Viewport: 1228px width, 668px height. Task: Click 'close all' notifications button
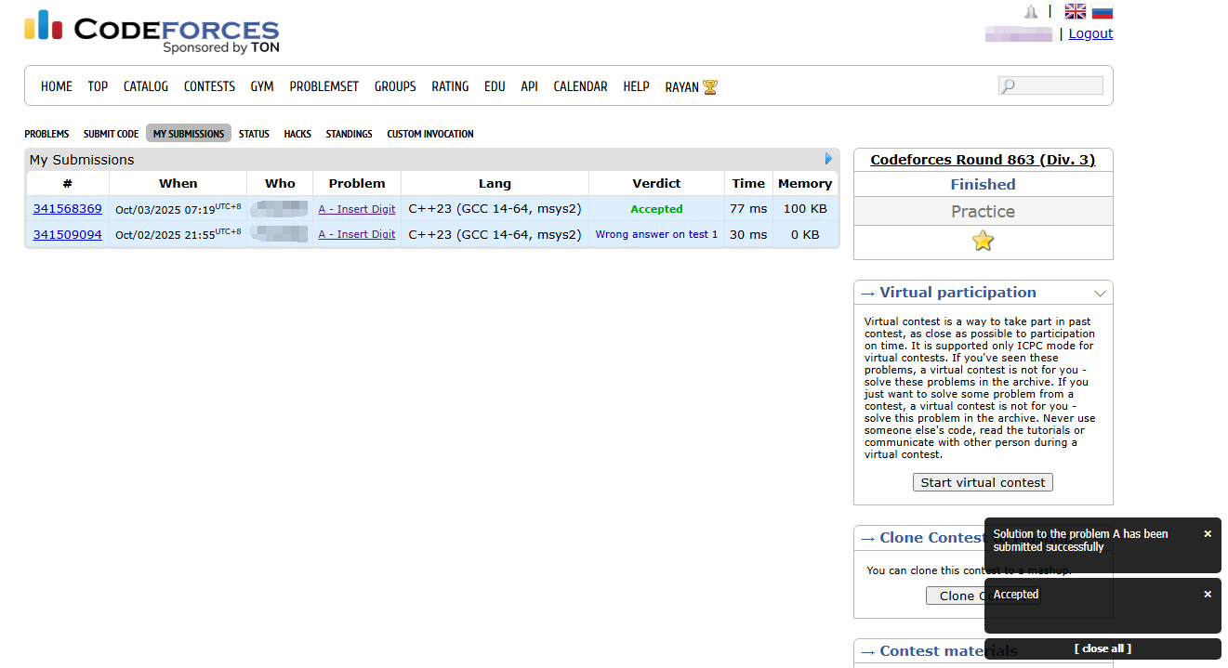coord(1103,648)
